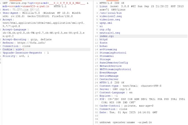Click the Cookie: uid=1 line
This screenshot has width=188, height=125.
coord(46,49)
